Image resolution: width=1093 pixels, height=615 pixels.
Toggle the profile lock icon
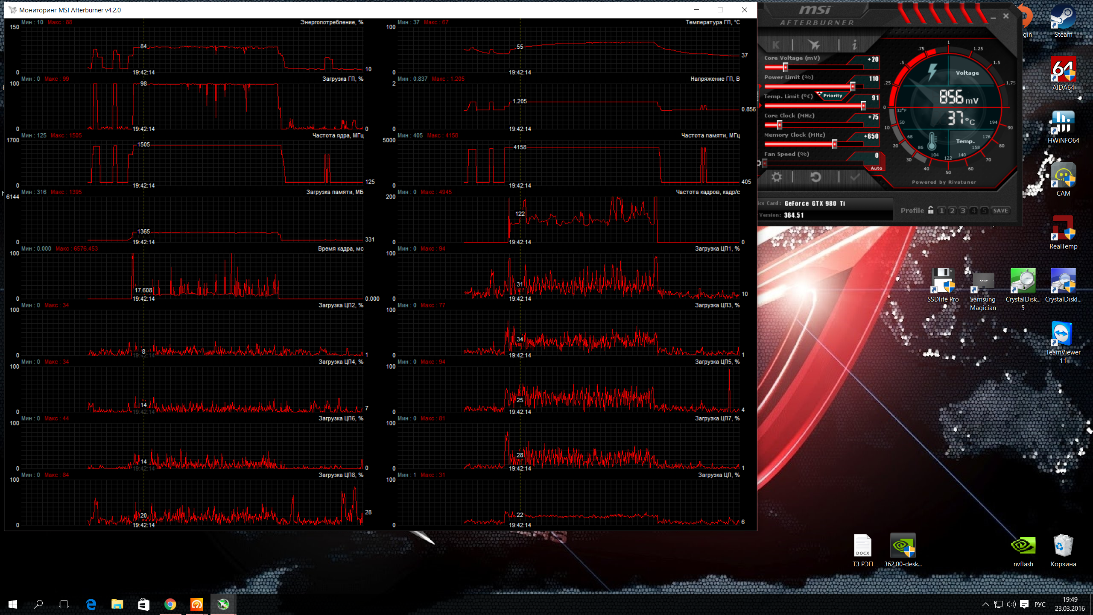[931, 210]
